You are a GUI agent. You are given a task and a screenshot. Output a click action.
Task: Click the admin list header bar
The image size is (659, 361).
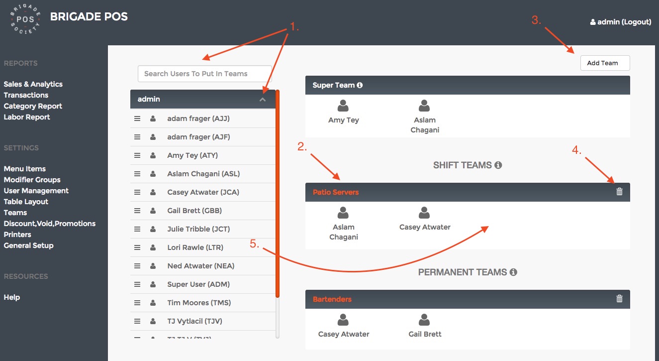coord(203,99)
